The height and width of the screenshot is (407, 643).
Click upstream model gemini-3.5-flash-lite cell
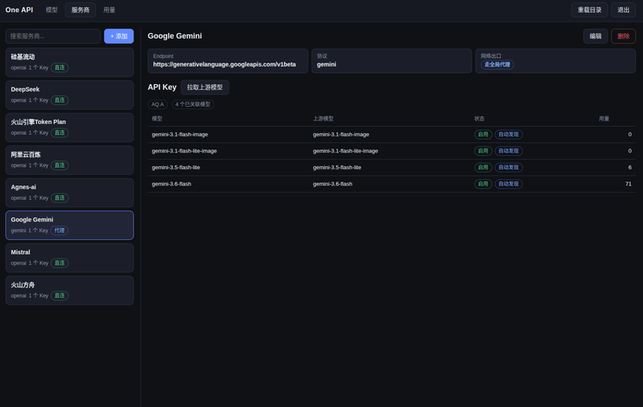pyautogui.click(x=337, y=168)
